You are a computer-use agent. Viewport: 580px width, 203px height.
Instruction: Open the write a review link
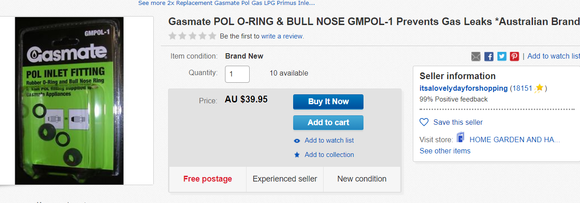tap(282, 36)
